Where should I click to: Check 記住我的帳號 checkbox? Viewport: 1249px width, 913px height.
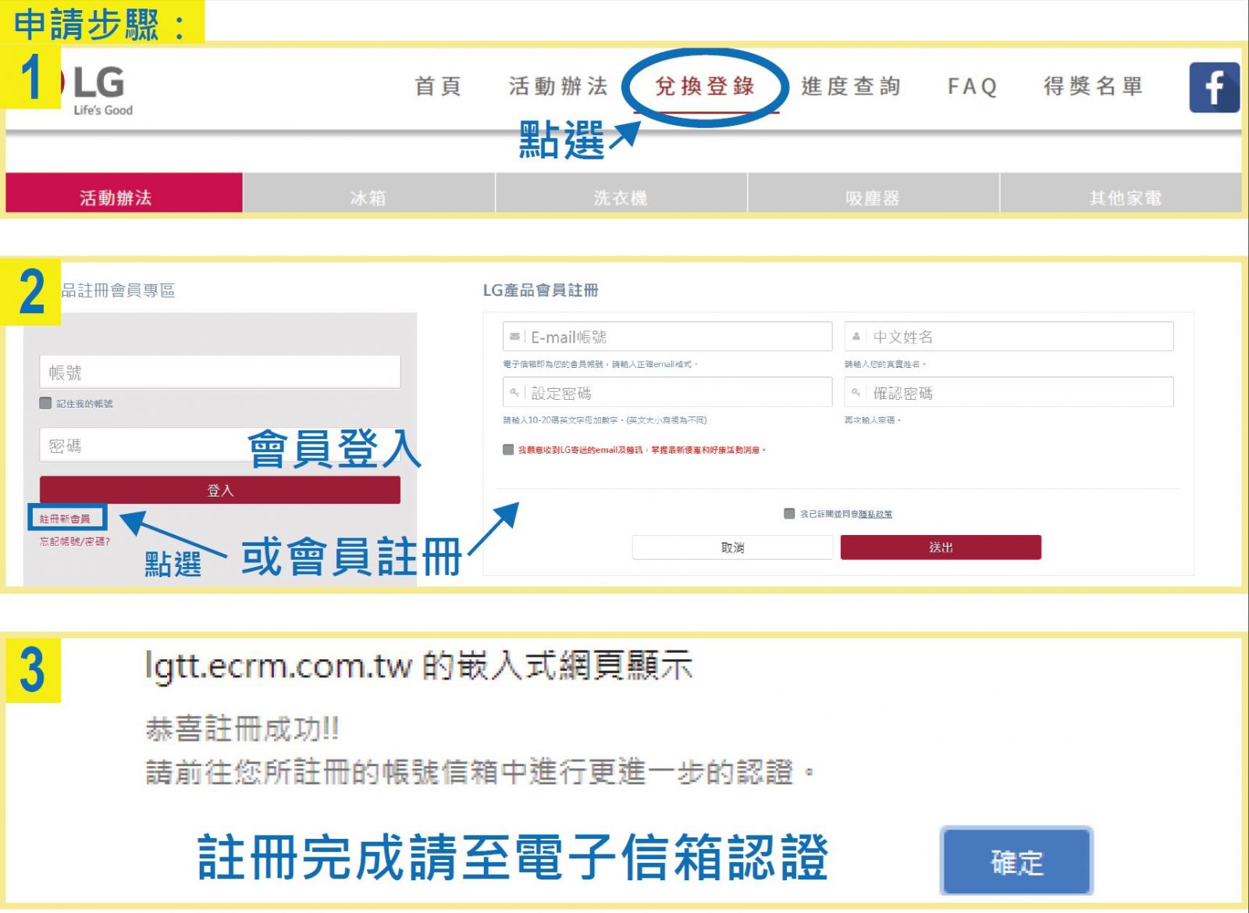[45, 403]
